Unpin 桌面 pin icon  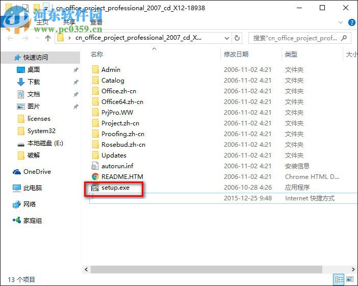pos(76,70)
